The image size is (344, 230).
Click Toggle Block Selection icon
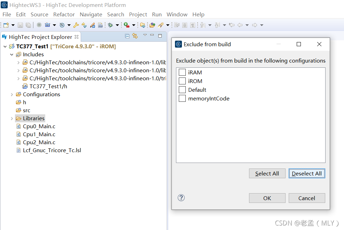click(x=185, y=25)
